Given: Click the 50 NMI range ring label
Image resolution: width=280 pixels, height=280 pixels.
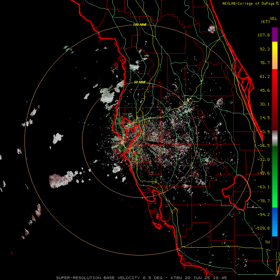Looking at the screenshot, I should (140, 82).
